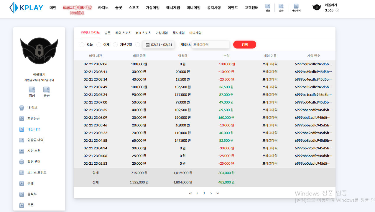Open 내 정보 in sidebar

[32, 108]
